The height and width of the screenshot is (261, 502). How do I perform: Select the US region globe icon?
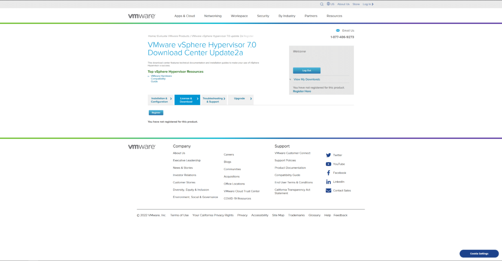pos(328,4)
